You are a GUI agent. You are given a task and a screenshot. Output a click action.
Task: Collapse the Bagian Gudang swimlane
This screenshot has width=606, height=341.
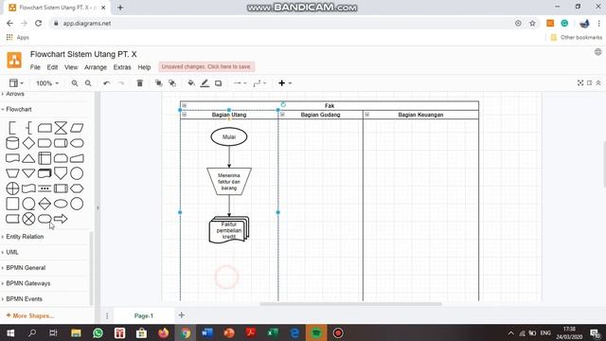[x=282, y=115]
